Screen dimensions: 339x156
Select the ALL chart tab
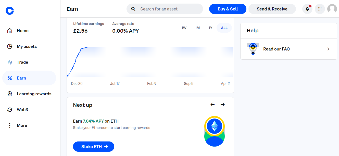[x=224, y=28]
